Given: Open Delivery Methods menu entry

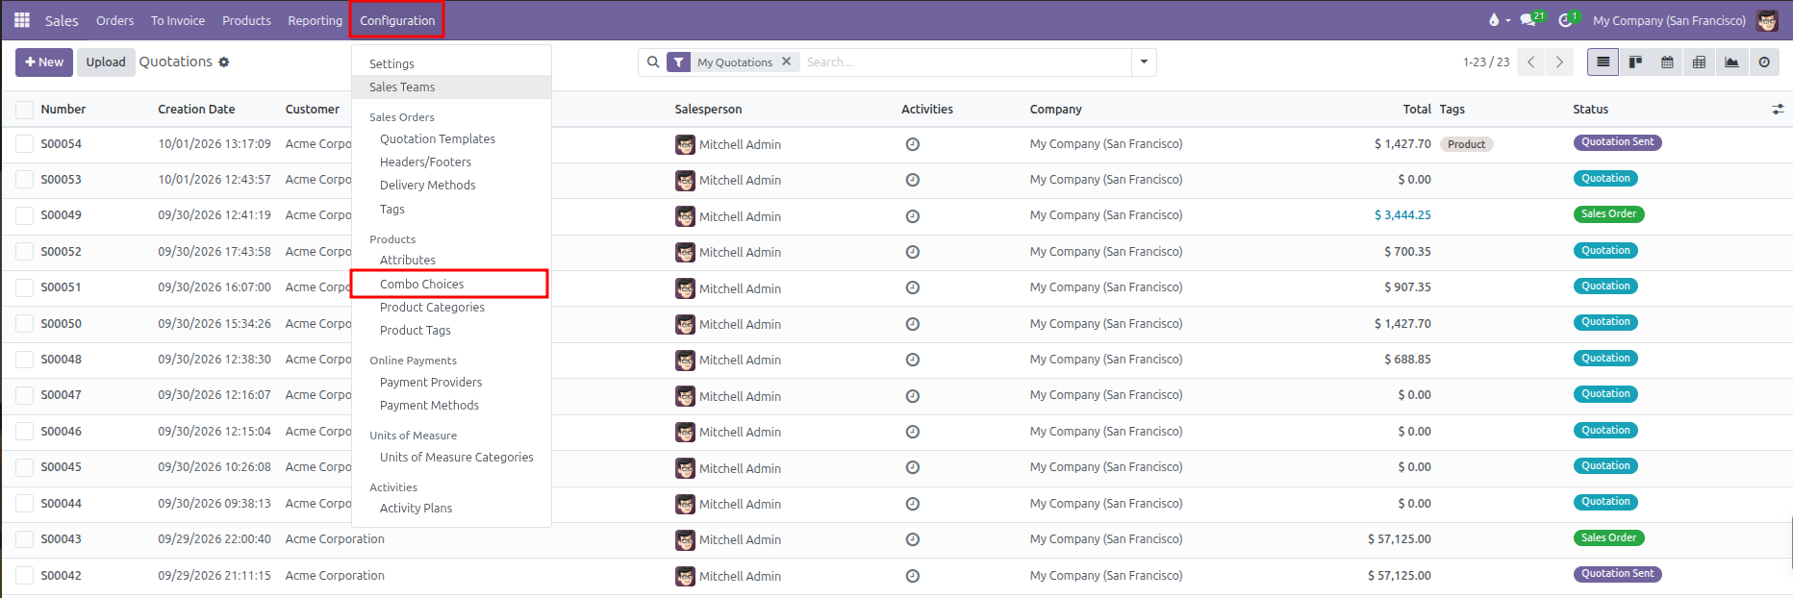Looking at the screenshot, I should pos(451,185).
